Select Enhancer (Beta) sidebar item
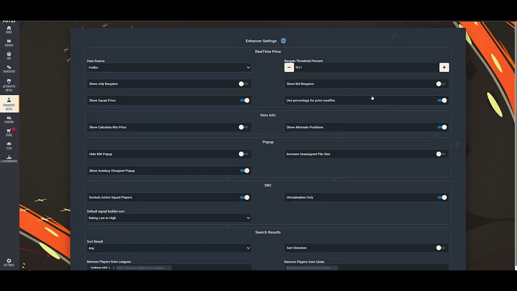This screenshot has width=517, height=291. pyautogui.click(x=9, y=104)
